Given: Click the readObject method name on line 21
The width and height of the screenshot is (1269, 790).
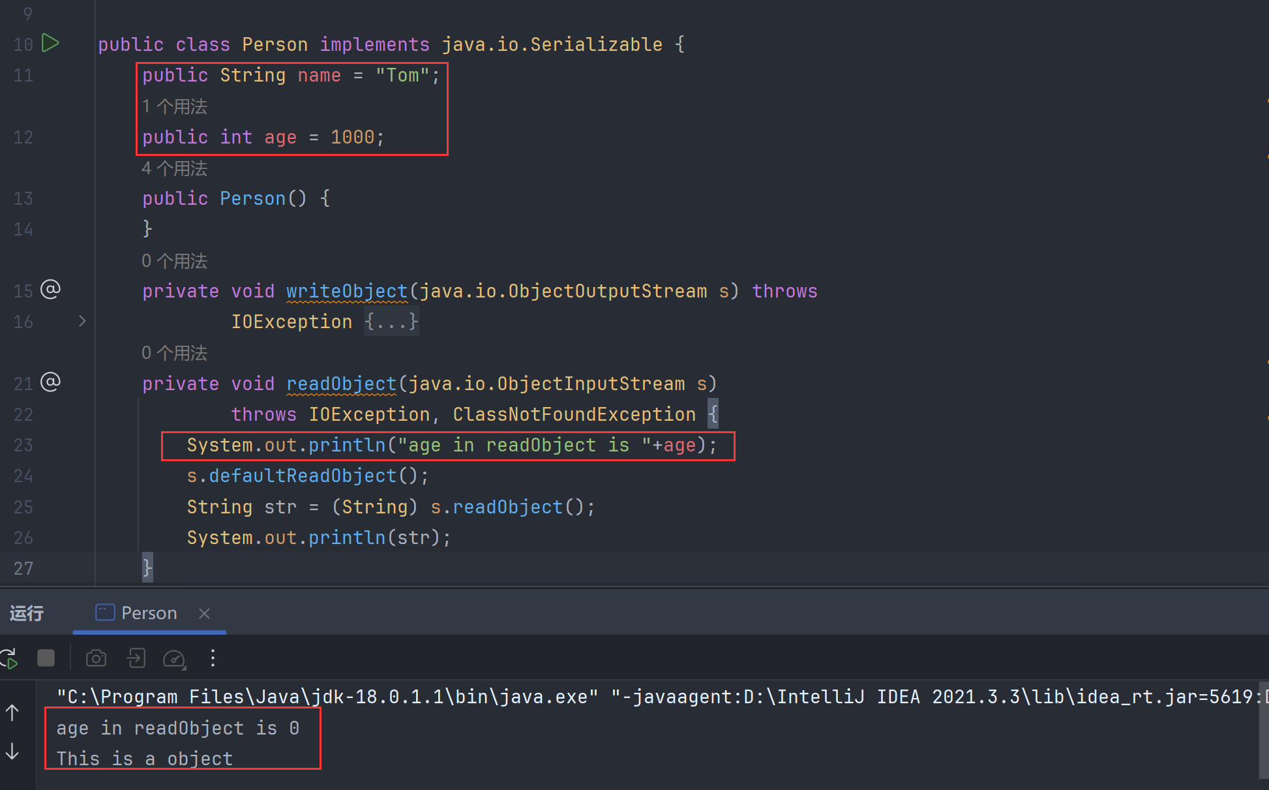Looking at the screenshot, I should click(341, 384).
